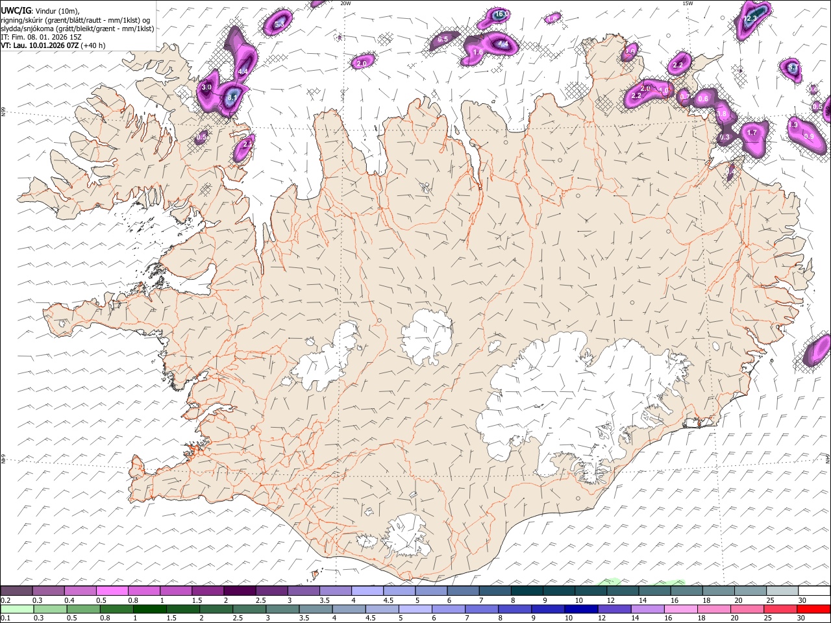
Task: Click the 3.7 precipitation value label
Action: click(793, 67)
